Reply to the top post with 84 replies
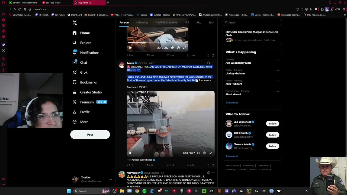The height and width of the screenshot is (195, 347). point(130,55)
